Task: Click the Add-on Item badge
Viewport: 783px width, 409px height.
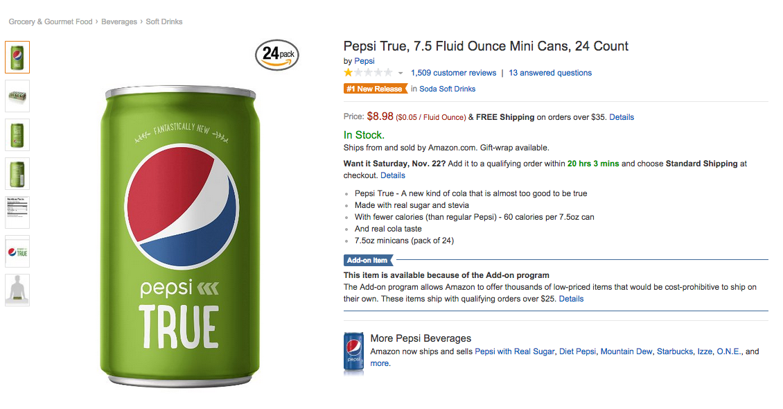Action: (368, 261)
